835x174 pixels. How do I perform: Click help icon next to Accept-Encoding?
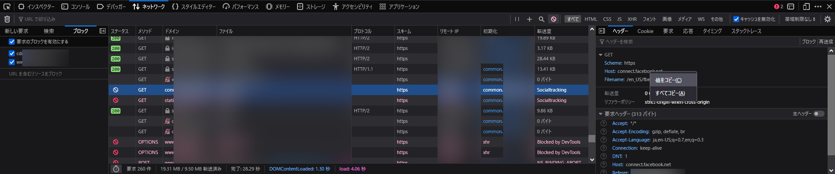[x=604, y=131]
